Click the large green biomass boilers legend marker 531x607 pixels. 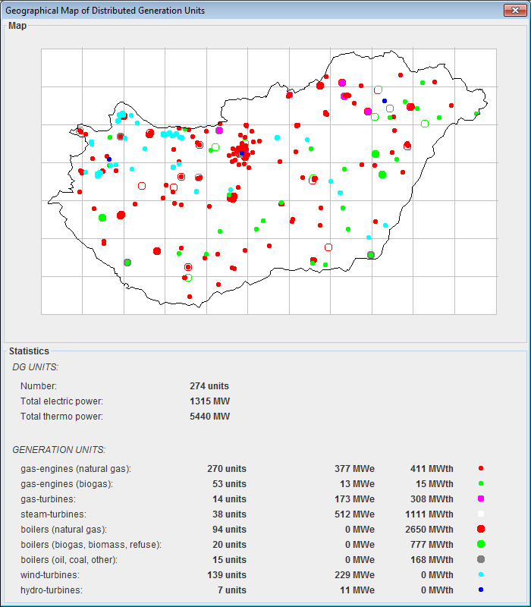click(x=481, y=544)
